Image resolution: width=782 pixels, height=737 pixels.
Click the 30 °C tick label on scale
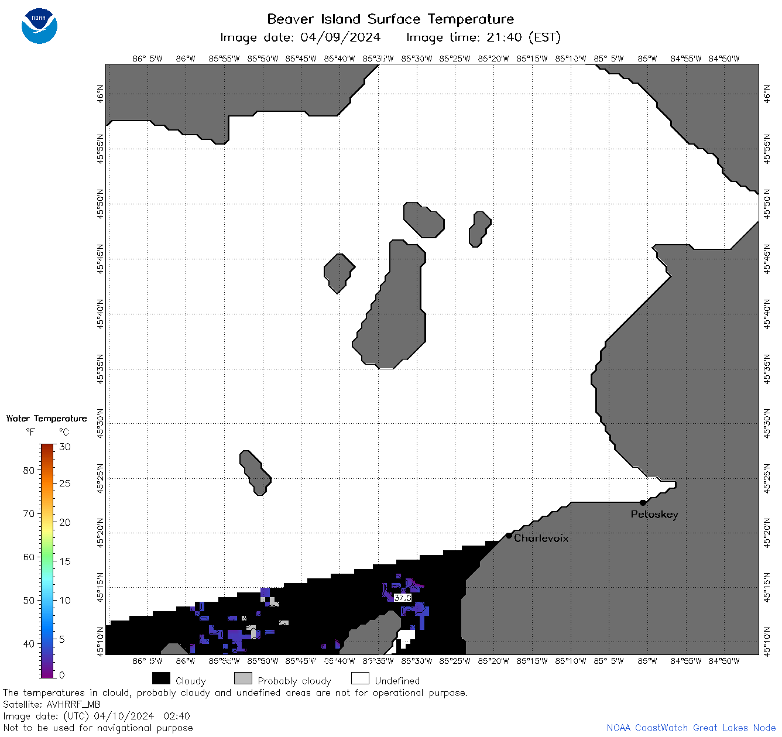[x=65, y=447]
